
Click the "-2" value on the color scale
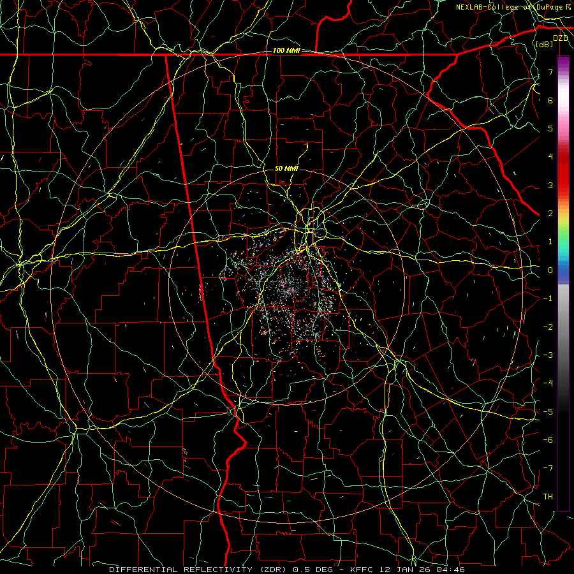point(548,327)
